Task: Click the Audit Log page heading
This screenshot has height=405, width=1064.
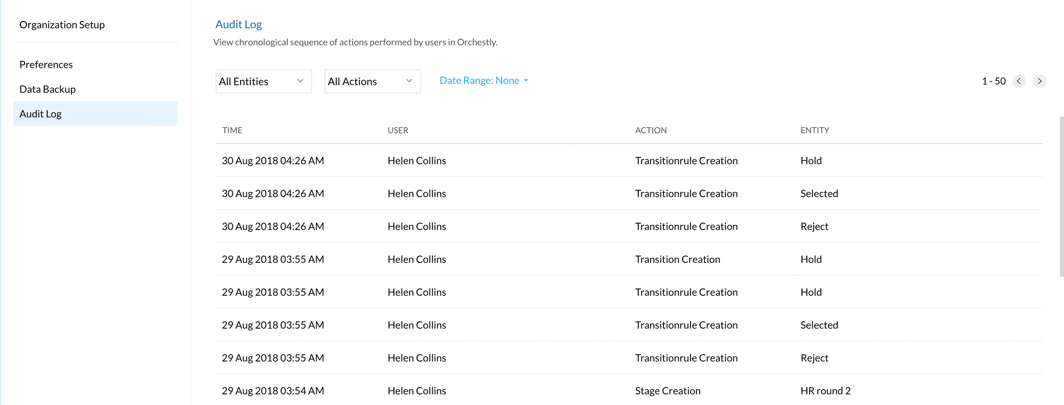Action: 238,24
